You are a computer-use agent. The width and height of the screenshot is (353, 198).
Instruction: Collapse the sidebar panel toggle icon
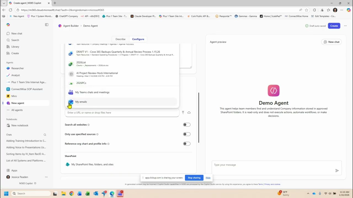[x=47, y=25]
